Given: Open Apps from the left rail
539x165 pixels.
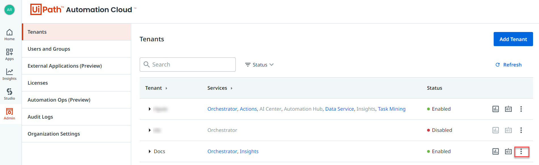Looking at the screenshot, I should coord(9,55).
